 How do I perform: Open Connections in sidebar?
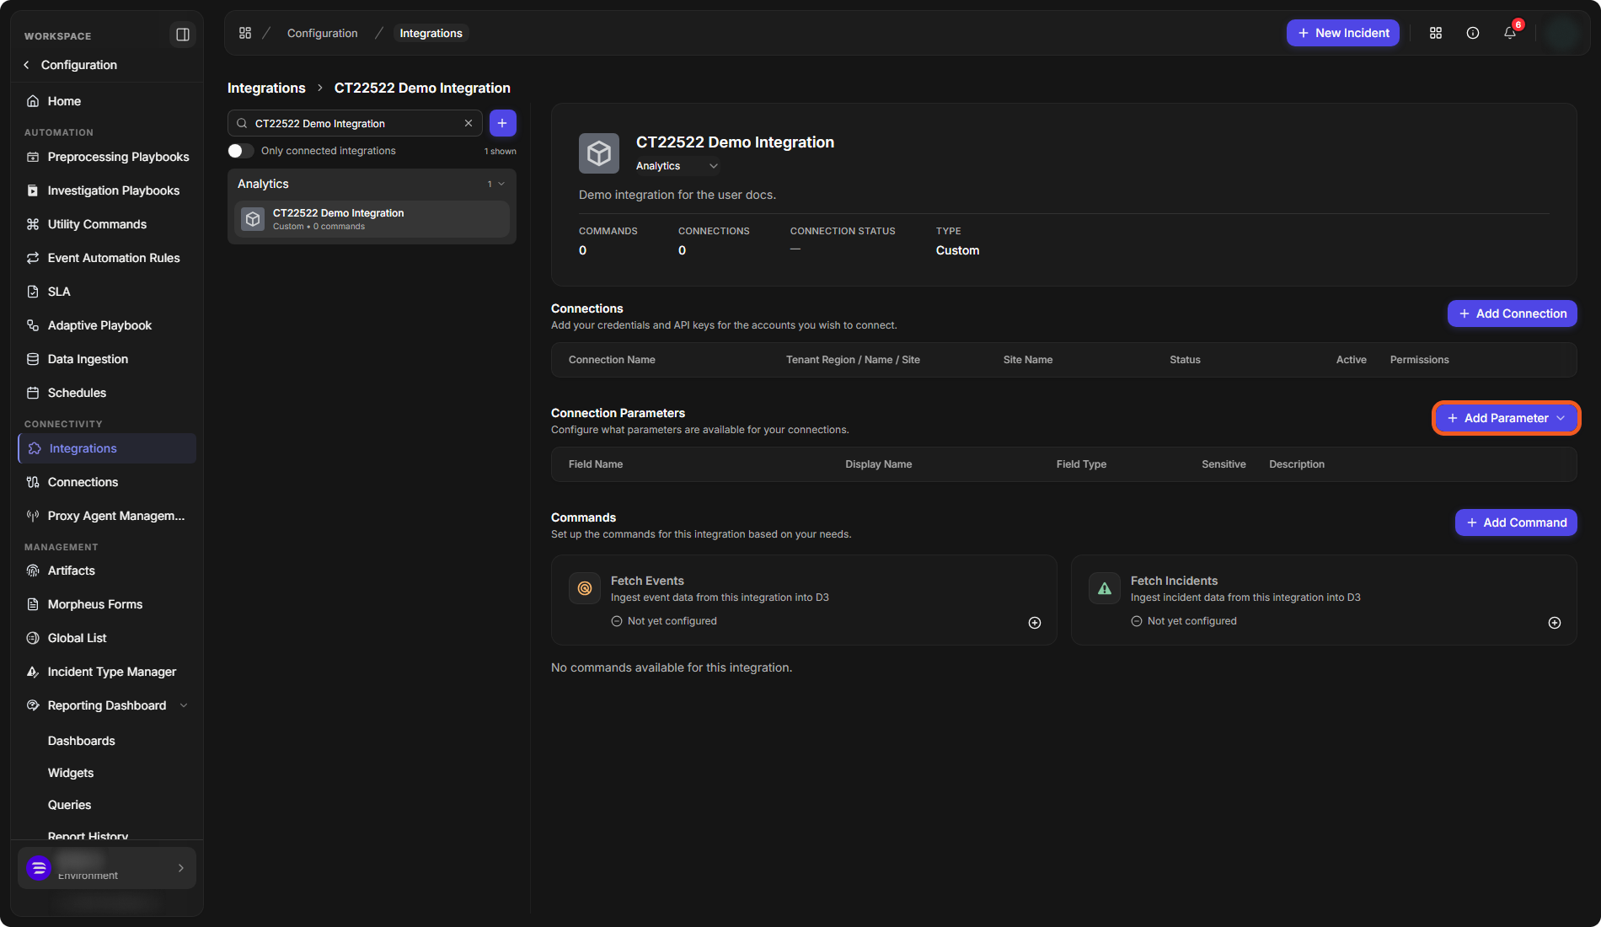click(x=107, y=482)
